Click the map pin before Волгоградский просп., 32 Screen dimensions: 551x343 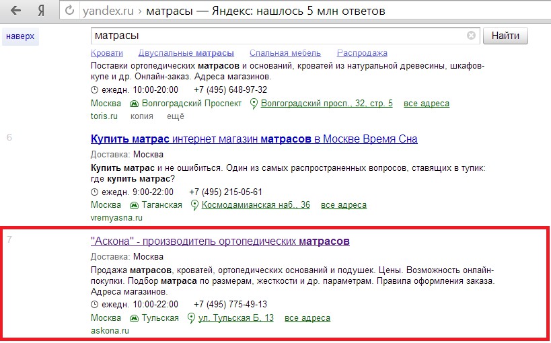pyautogui.click(x=254, y=104)
